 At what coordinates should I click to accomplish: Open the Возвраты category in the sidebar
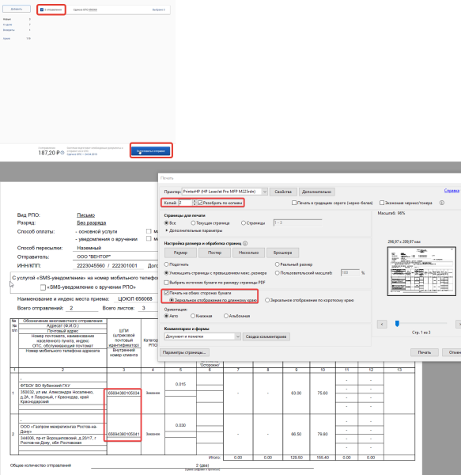(x=9, y=30)
